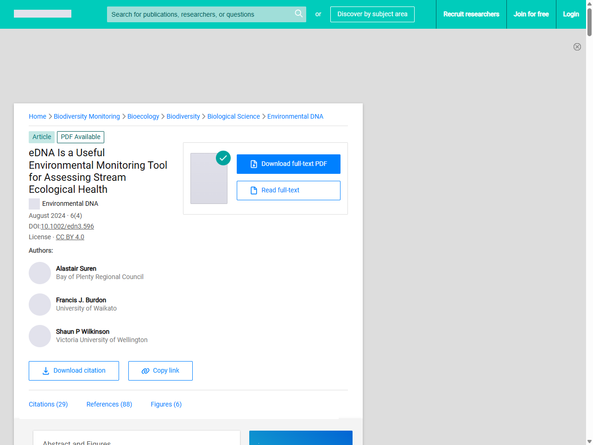
Task: Open Bioecology breadcrumb
Action: [143, 116]
